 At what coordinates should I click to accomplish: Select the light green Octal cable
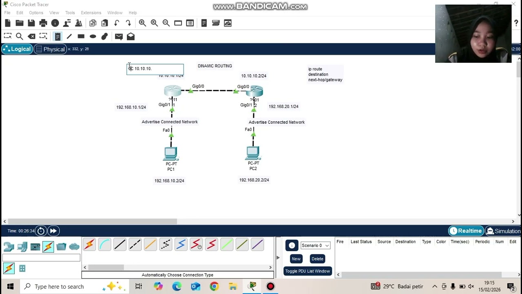pos(227,245)
